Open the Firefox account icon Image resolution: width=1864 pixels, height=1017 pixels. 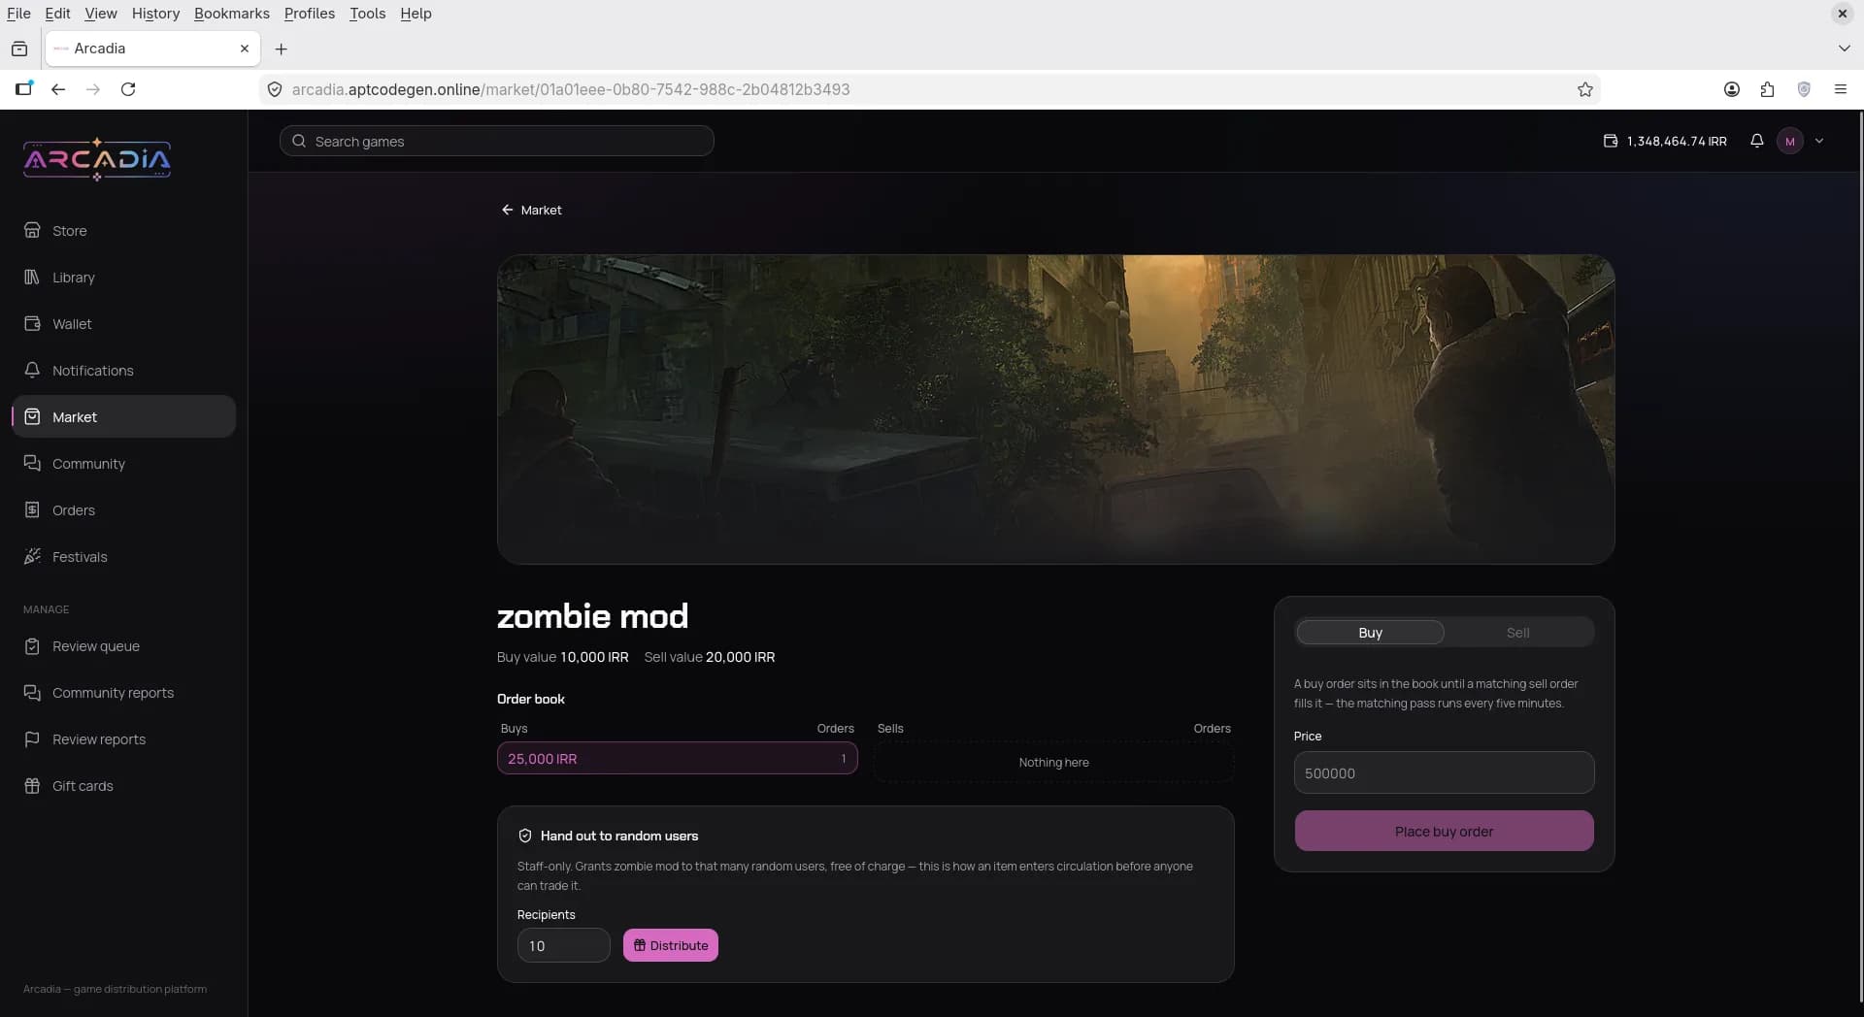1732,89
